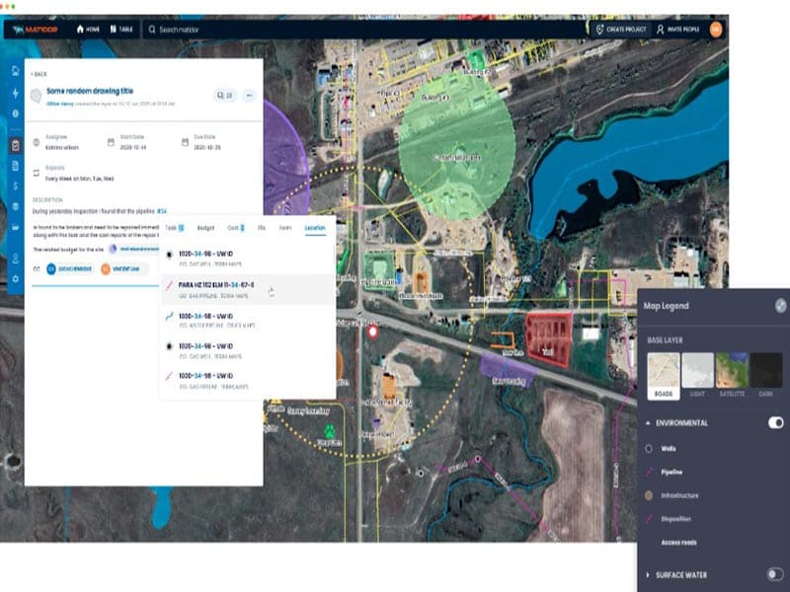Viewport: 790px width, 592px height.
Task: Open the settings gear in left sidebar
Action: click(x=16, y=279)
